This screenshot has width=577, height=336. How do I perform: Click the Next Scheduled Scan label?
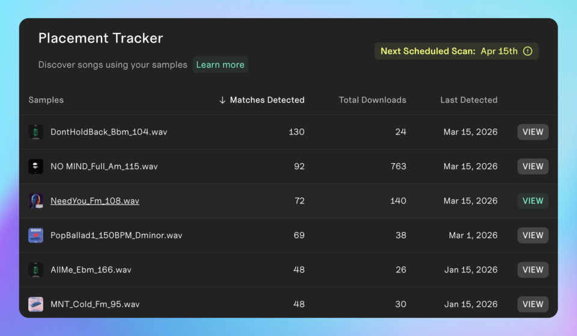[428, 51]
